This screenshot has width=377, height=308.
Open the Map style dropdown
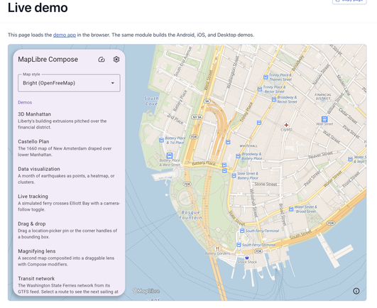point(69,83)
